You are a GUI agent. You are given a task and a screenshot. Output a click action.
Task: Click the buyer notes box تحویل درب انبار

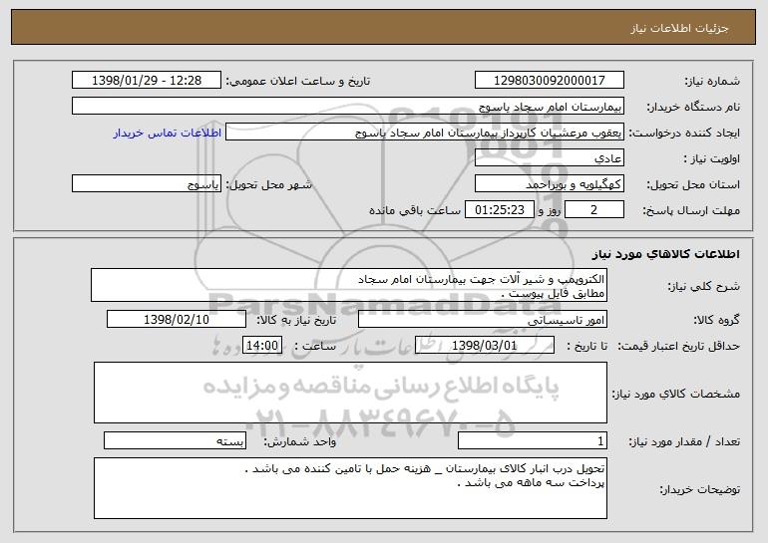(x=350, y=488)
